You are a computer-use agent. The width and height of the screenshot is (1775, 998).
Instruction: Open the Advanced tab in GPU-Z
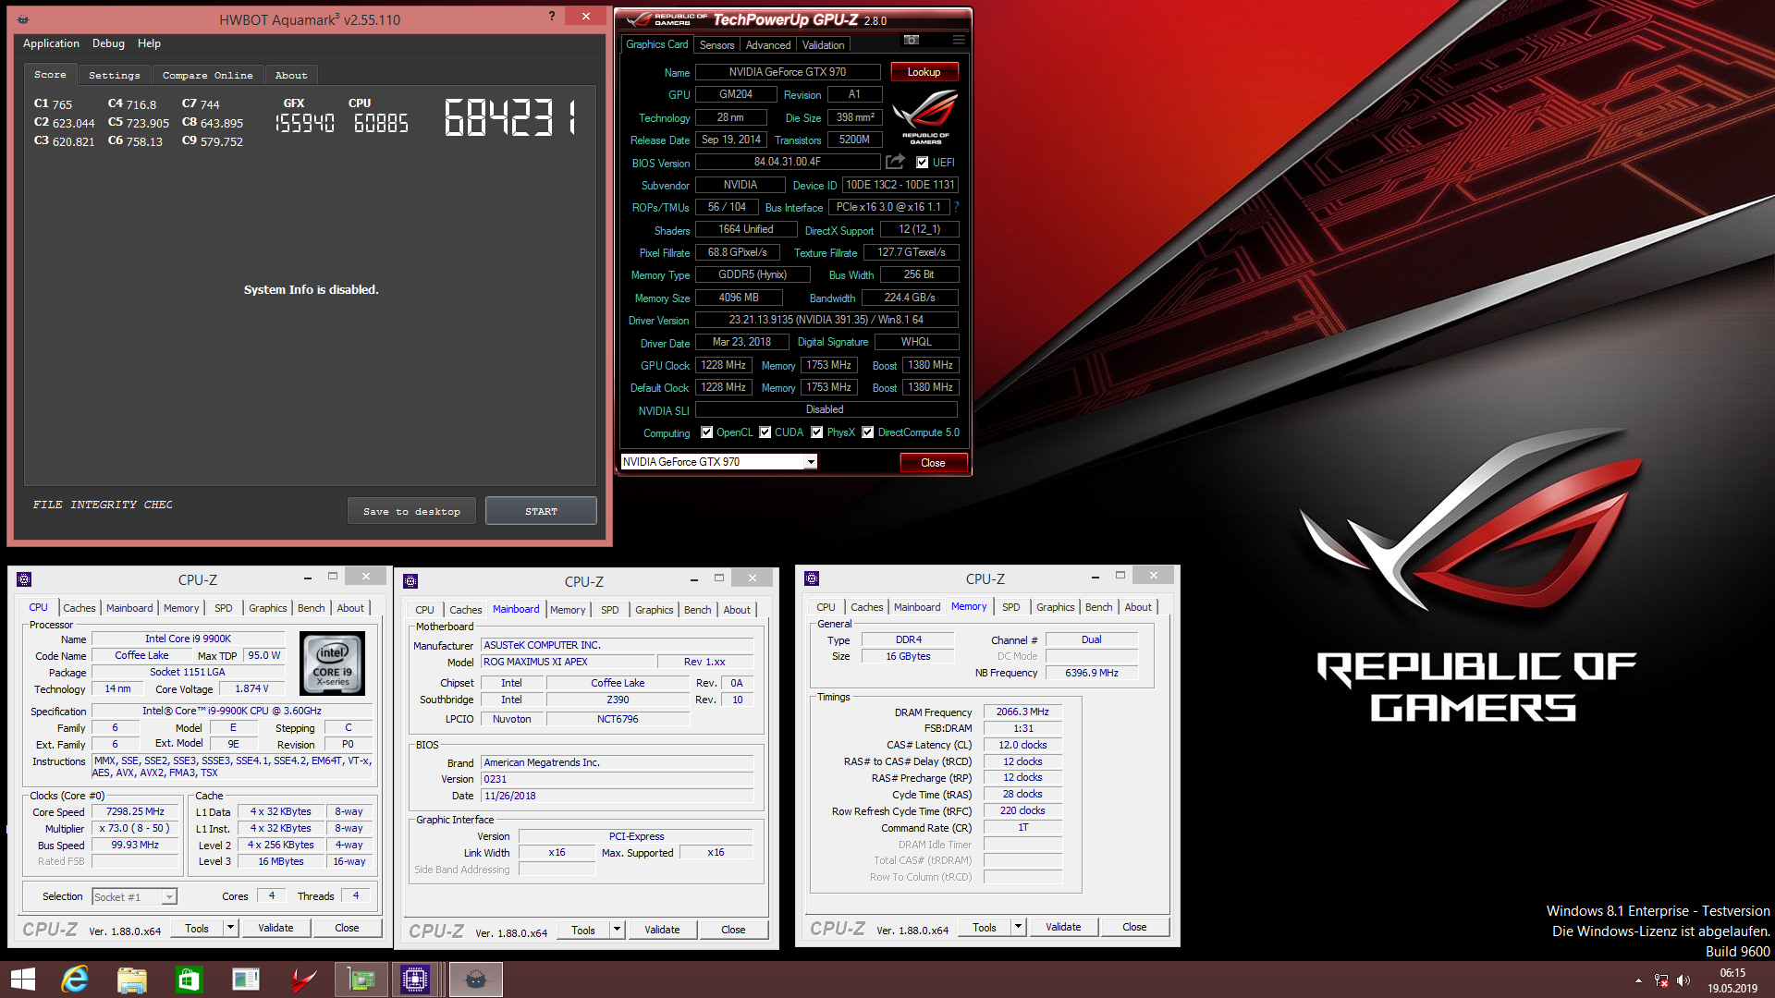tap(768, 45)
